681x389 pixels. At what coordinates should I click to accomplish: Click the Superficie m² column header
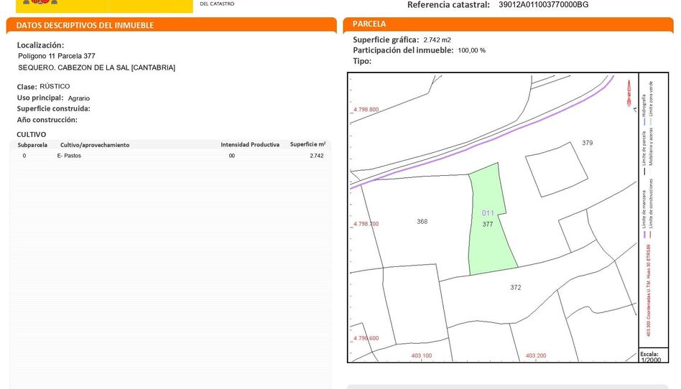pyautogui.click(x=307, y=145)
